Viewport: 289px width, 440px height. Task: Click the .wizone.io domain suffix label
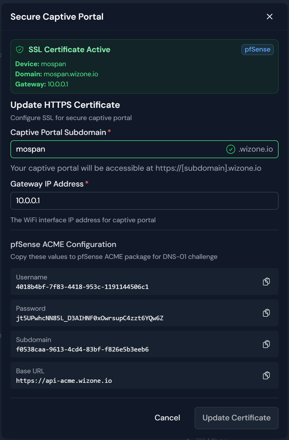coord(256,149)
